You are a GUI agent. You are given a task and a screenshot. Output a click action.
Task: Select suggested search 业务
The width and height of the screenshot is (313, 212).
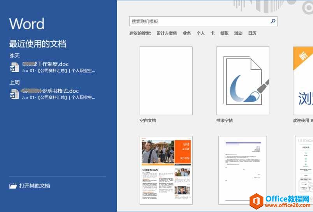(x=186, y=33)
